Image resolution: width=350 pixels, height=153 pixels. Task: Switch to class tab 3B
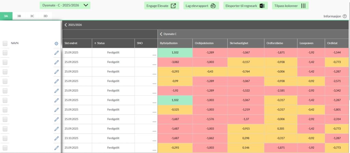pyautogui.click(x=19, y=16)
